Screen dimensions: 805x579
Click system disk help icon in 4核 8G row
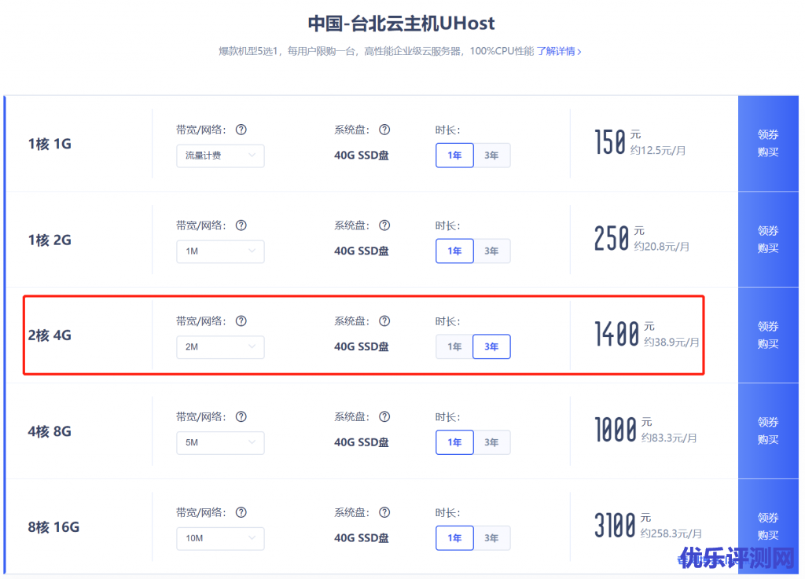(384, 417)
